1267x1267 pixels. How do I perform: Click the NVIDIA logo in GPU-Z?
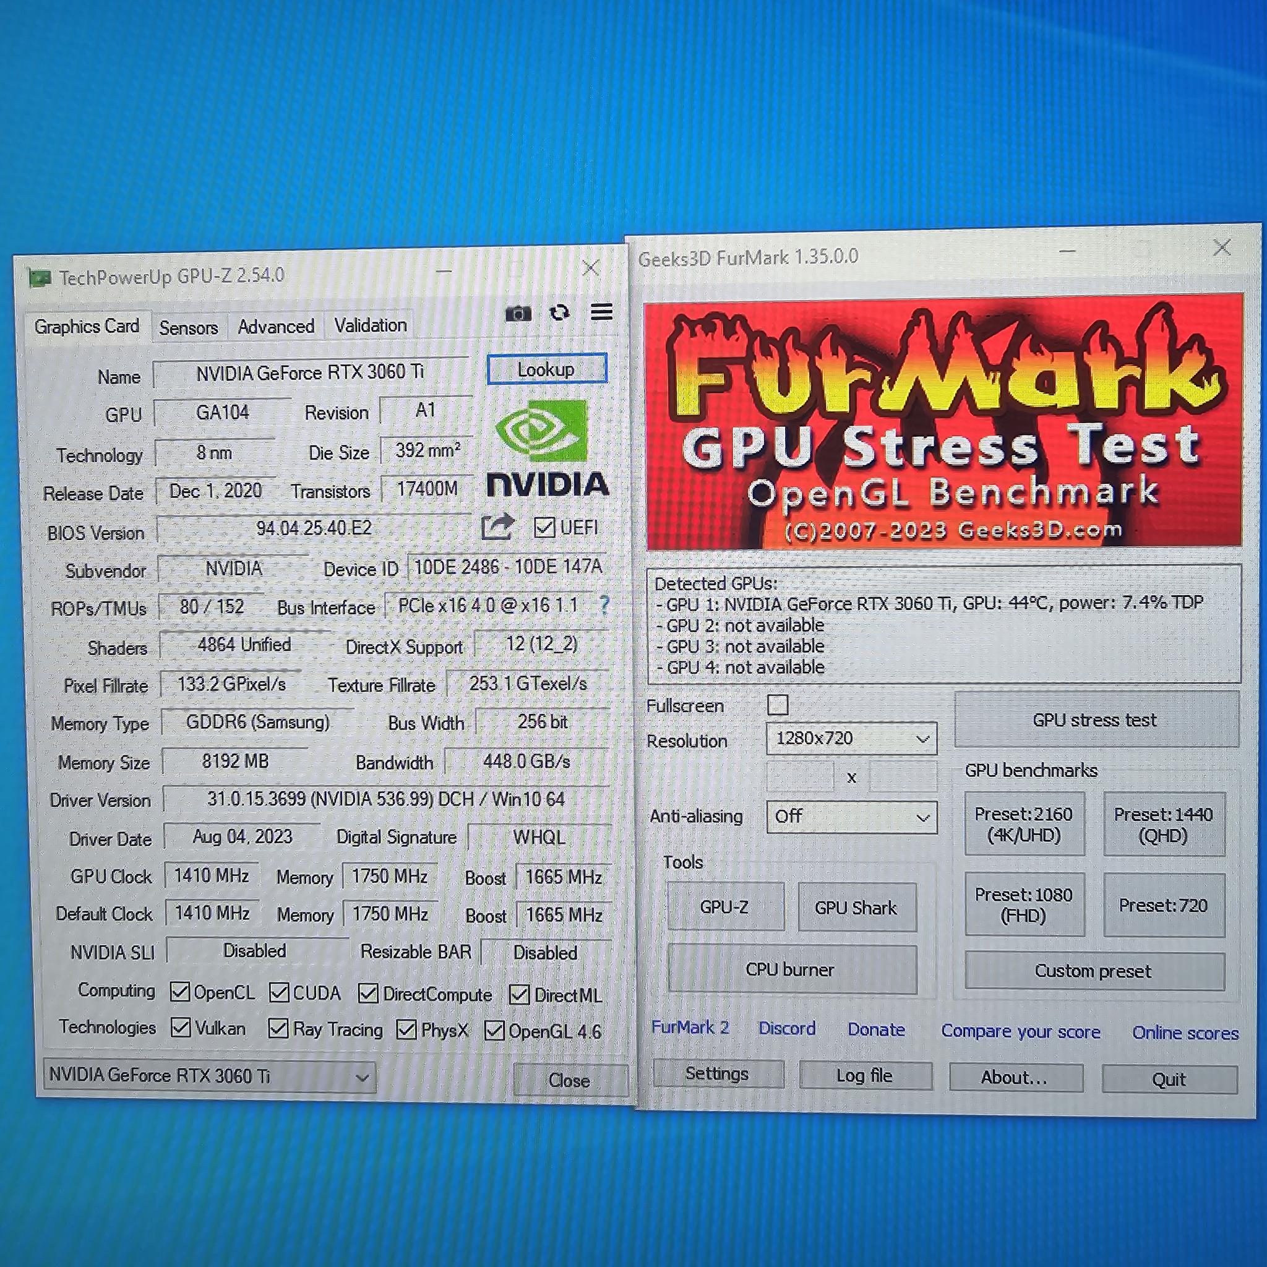coord(548,450)
